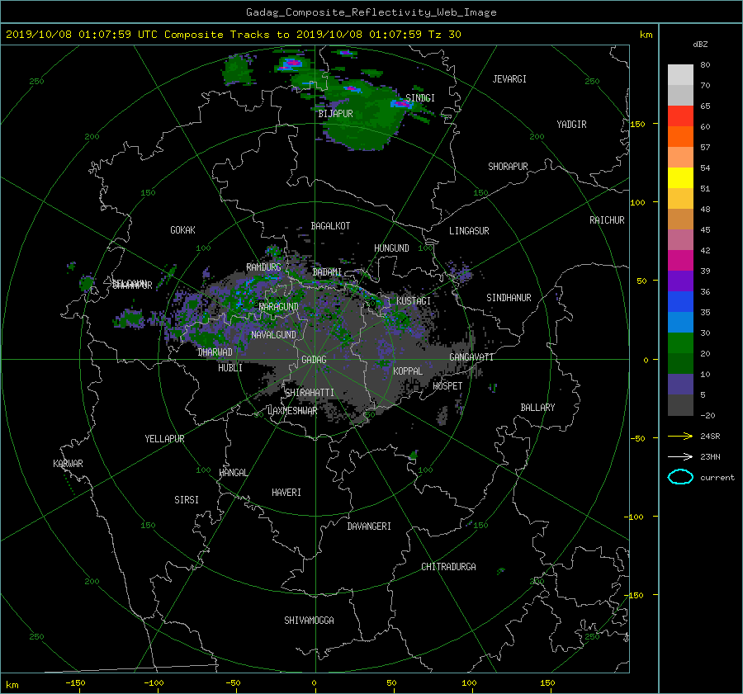Click the SINDGI label near storm cell
The width and height of the screenshot is (743, 694).
pos(420,97)
